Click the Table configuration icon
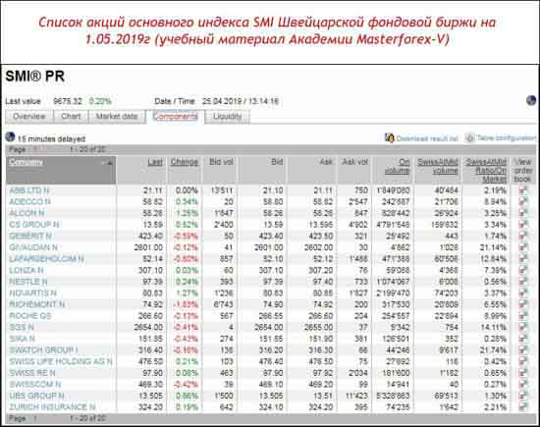540x427 pixels. click(x=469, y=138)
